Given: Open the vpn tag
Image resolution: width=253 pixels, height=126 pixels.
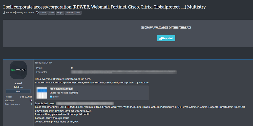Looking at the screenshot, I should (x=78, y=13).
